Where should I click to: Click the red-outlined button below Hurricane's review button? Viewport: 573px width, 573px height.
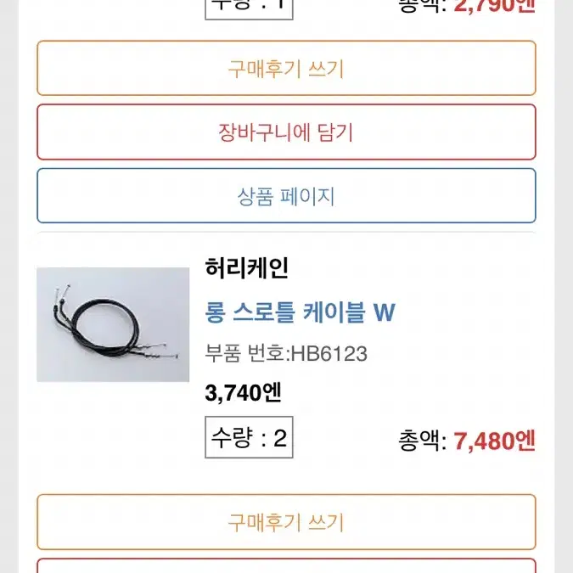click(x=286, y=565)
